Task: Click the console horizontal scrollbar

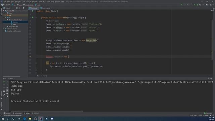Action: point(47,111)
